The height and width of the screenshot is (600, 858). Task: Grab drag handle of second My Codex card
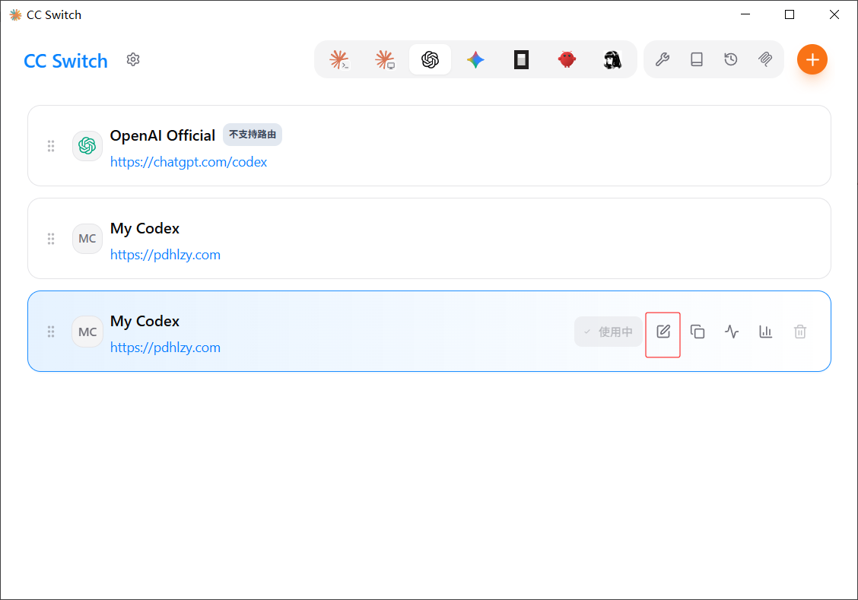pos(51,239)
